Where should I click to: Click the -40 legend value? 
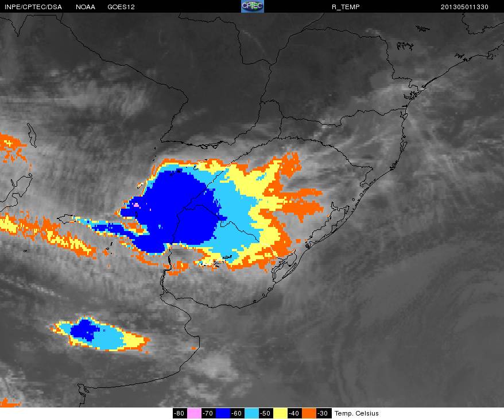(294, 413)
